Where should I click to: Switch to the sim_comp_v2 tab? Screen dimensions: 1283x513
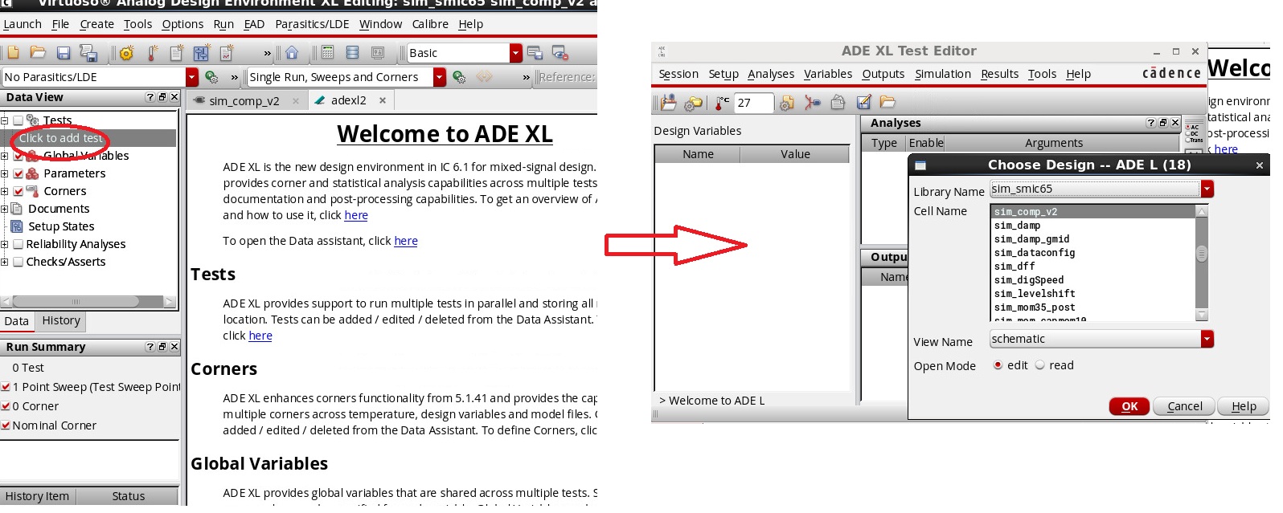(x=244, y=101)
